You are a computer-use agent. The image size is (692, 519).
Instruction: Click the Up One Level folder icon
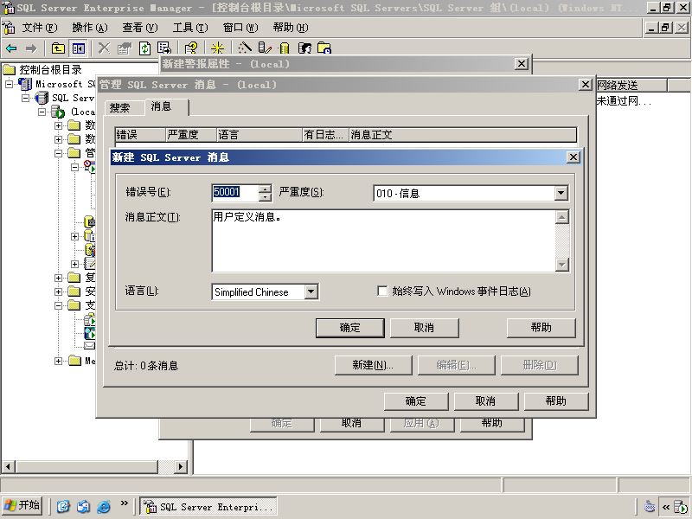point(58,48)
